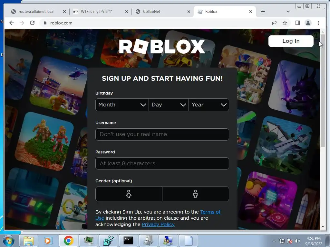Click the padlock site info icon
Image resolution: width=330 pixels, height=247 pixels.
point(45,23)
